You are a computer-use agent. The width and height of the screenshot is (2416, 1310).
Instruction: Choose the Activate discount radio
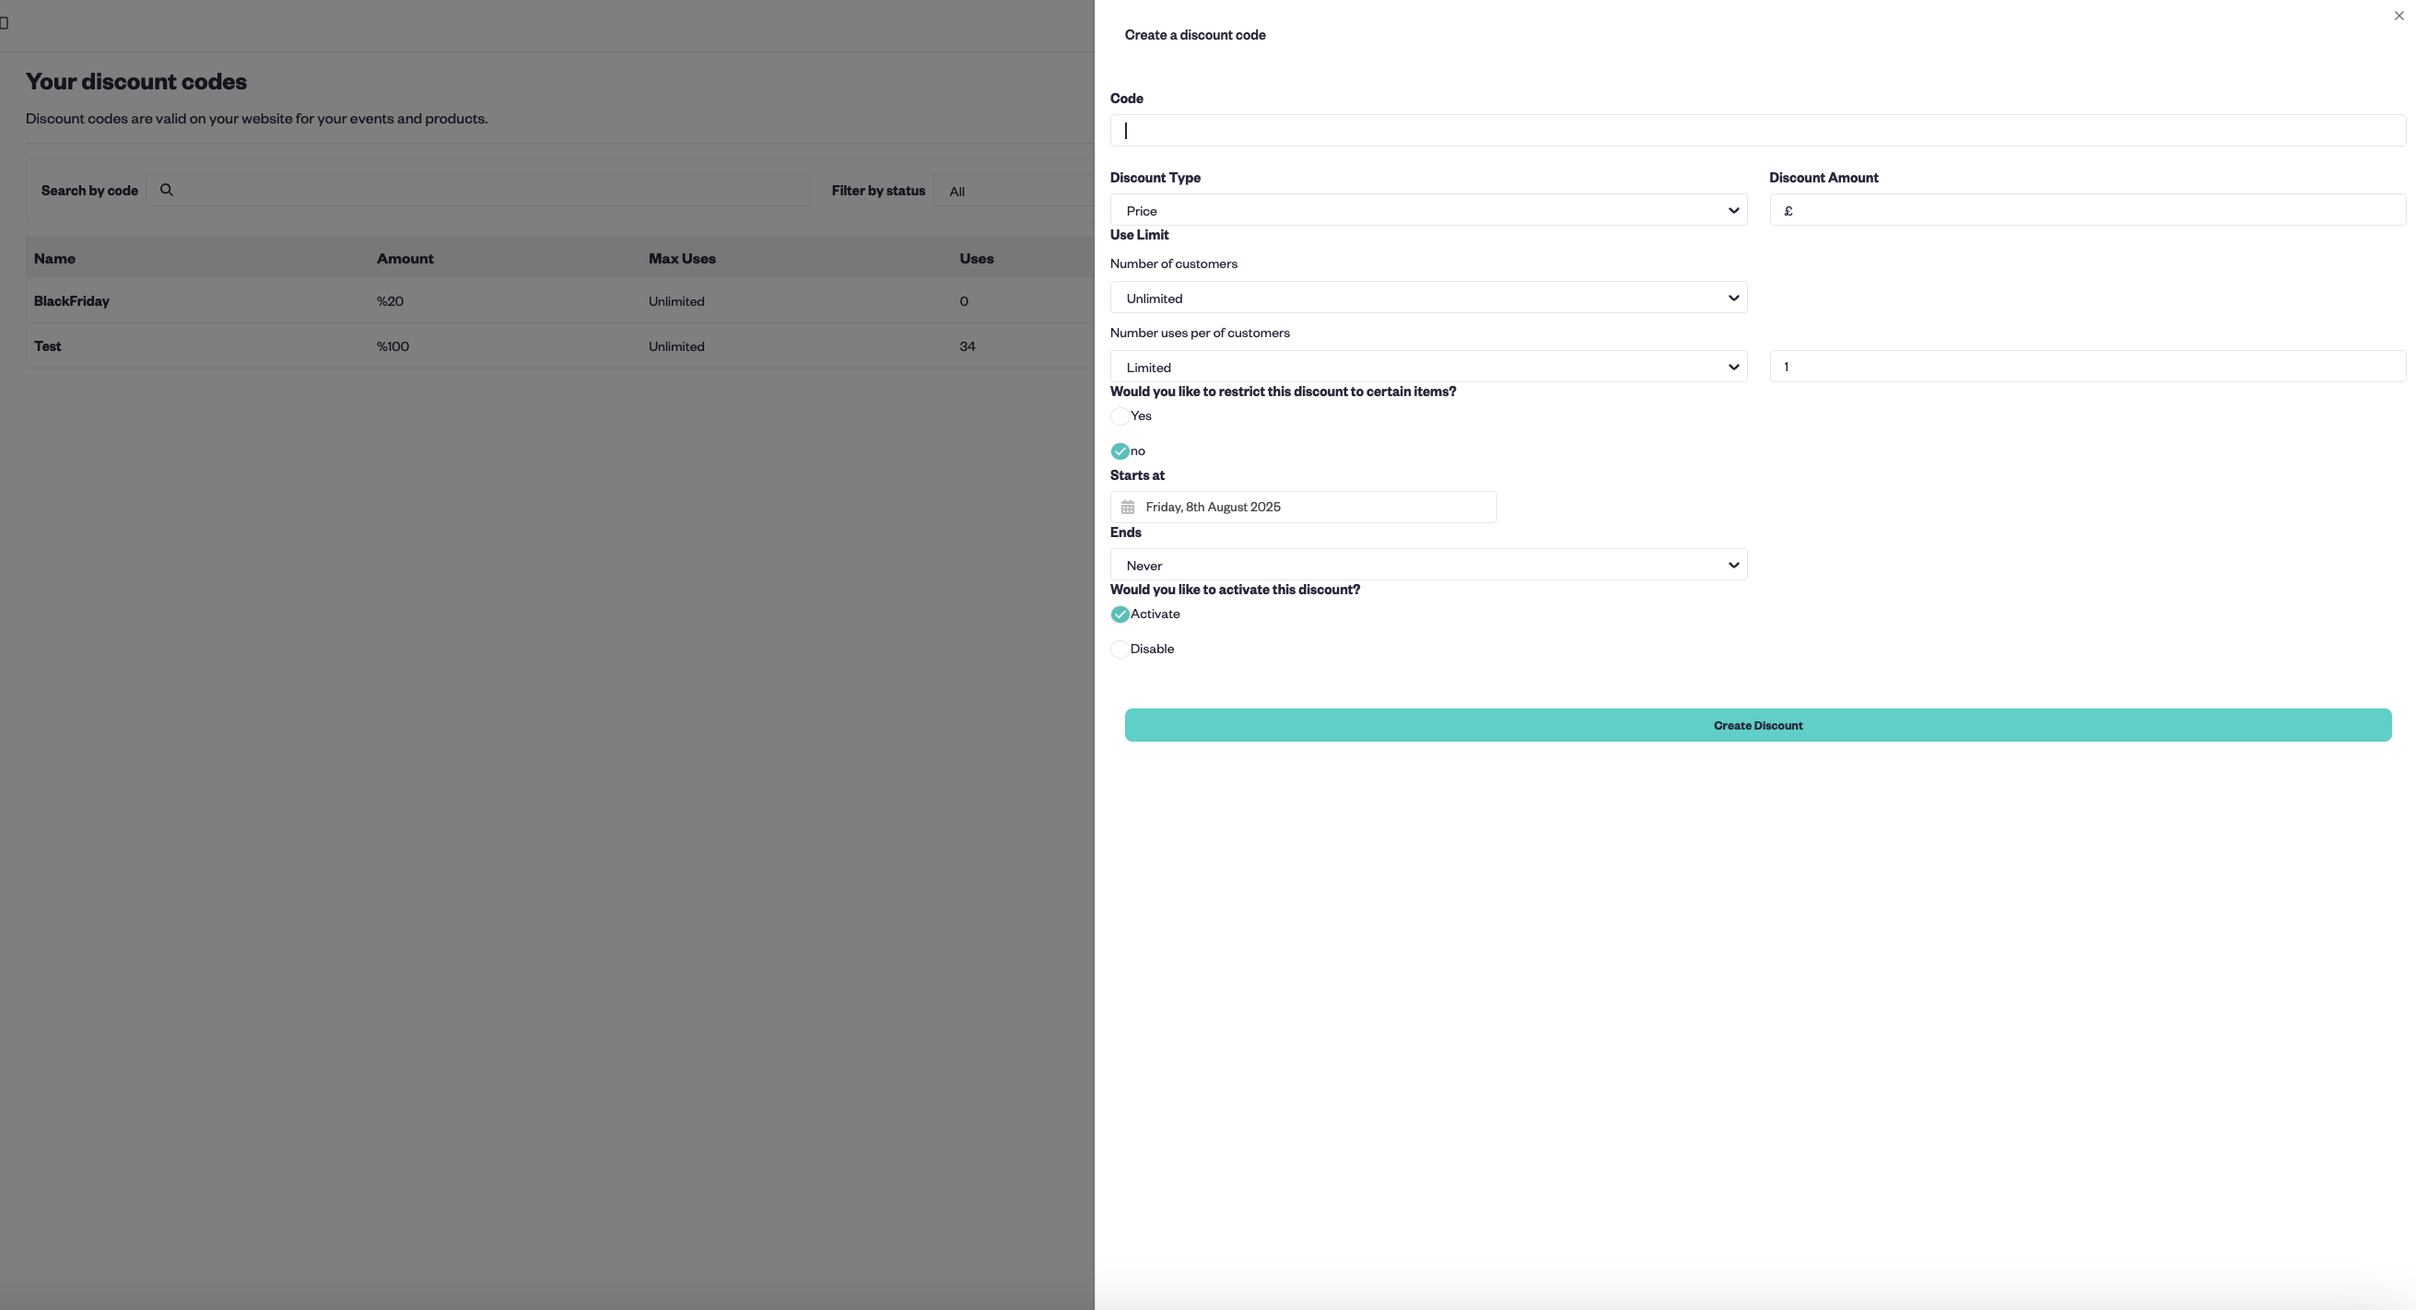point(1119,614)
